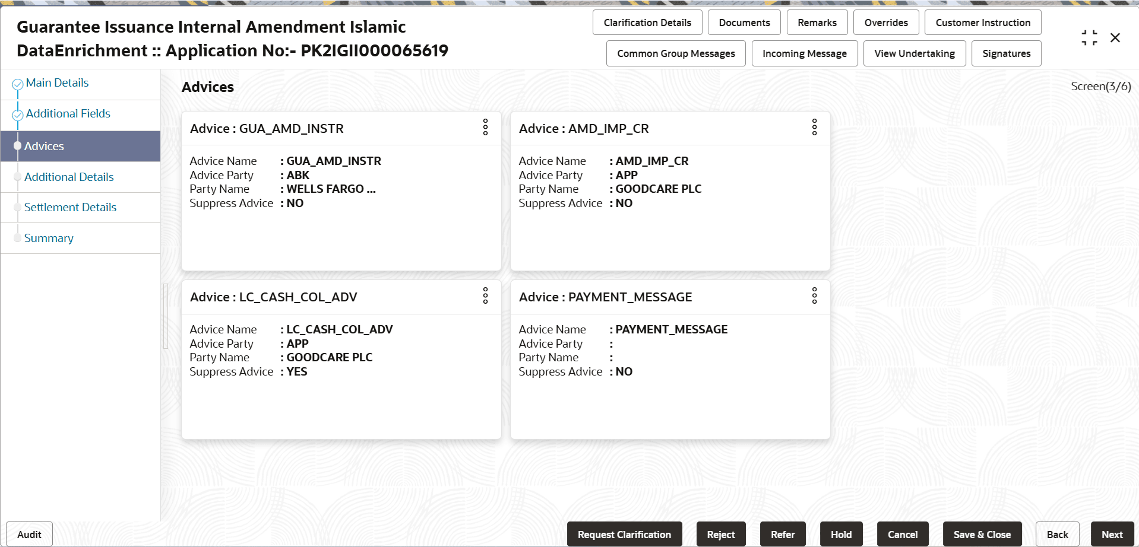Click the Screen(3/6) indicator
Image resolution: width=1139 pixels, height=547 pixels.
click(1100, 87)
